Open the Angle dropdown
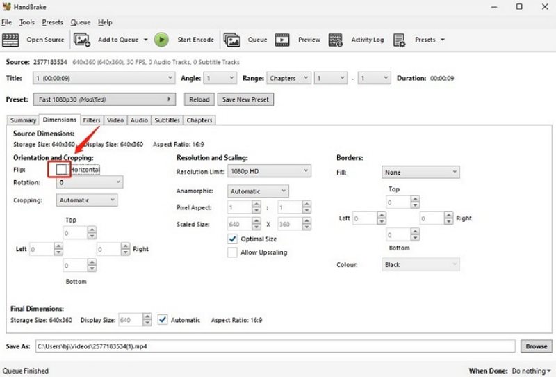This screenshot has width=556, height=377. (220, 78)
